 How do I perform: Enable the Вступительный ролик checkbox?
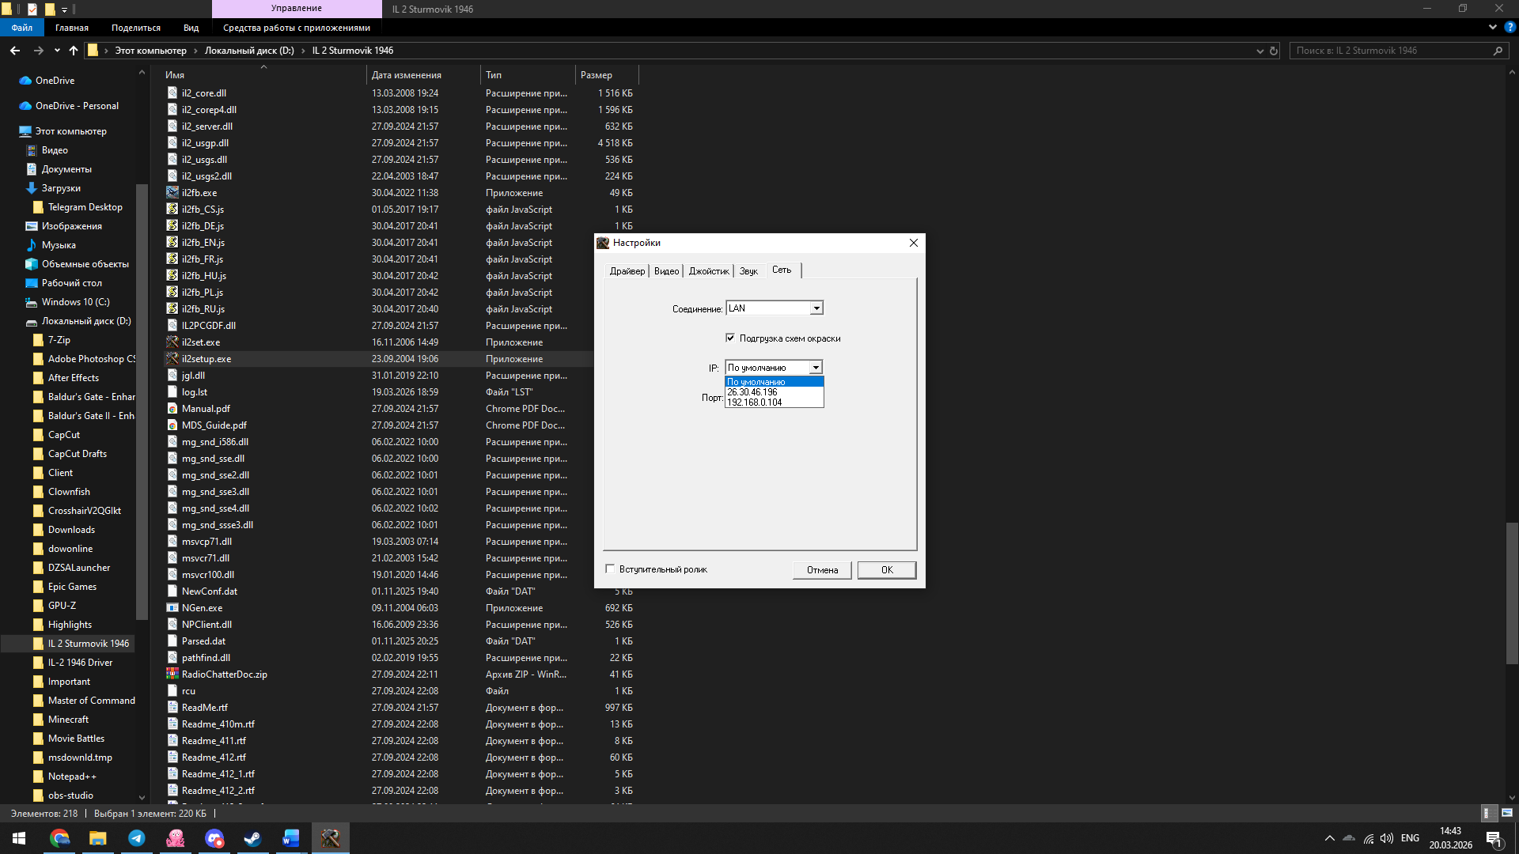(610, 569)
